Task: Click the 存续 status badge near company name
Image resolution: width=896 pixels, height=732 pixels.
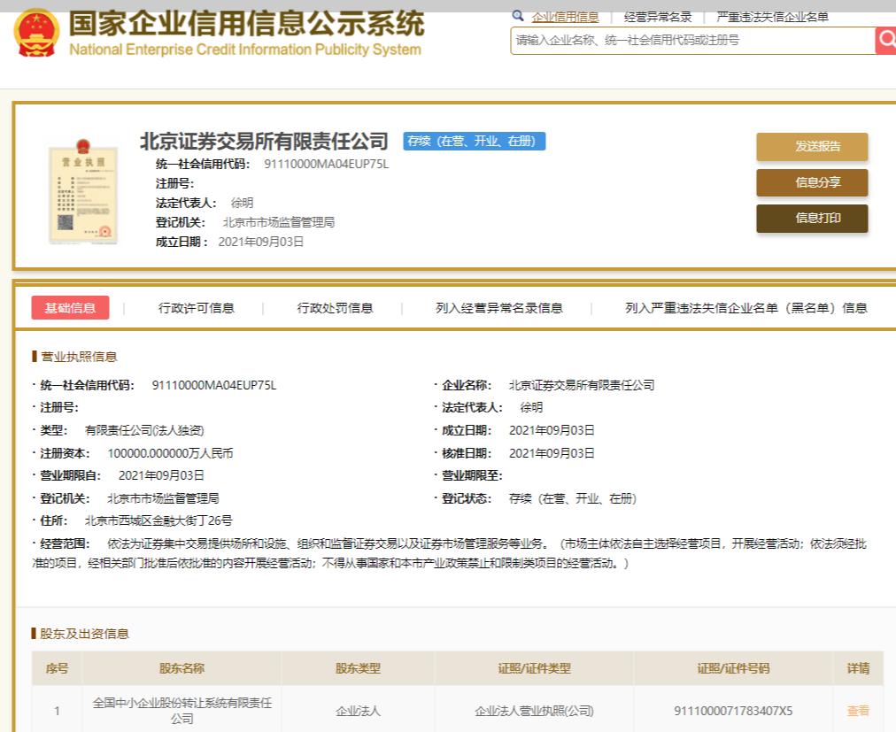Action: click(475, 141)
